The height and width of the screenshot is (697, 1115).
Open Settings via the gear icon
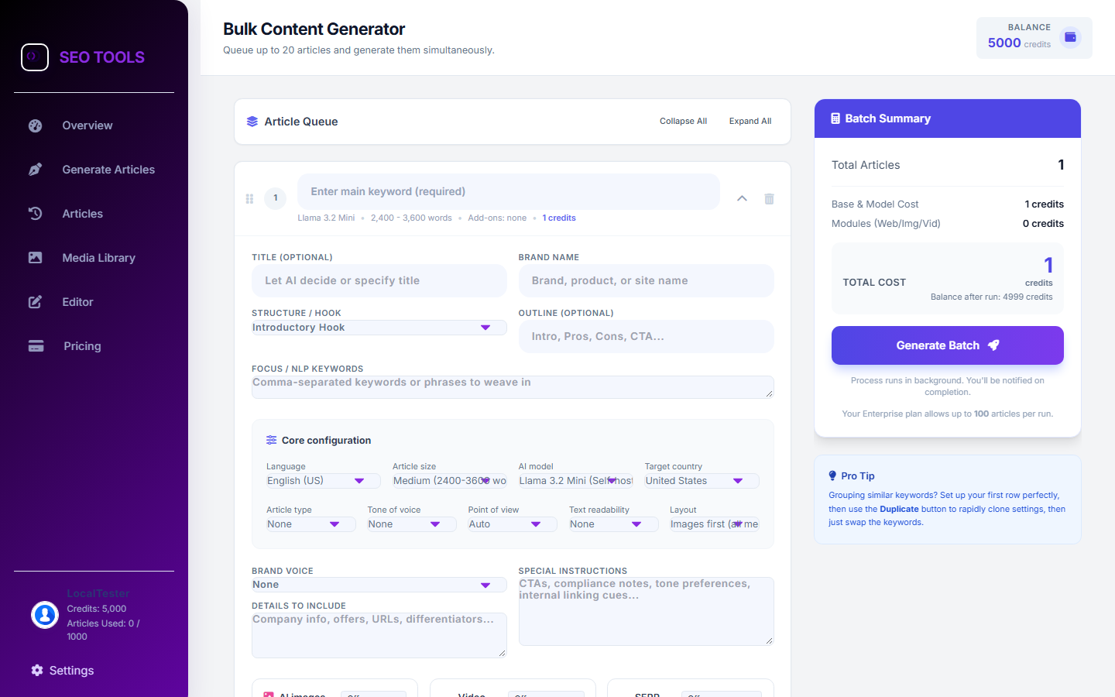tap(37, 671)
